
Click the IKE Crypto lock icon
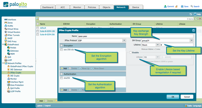coord(9,76)
